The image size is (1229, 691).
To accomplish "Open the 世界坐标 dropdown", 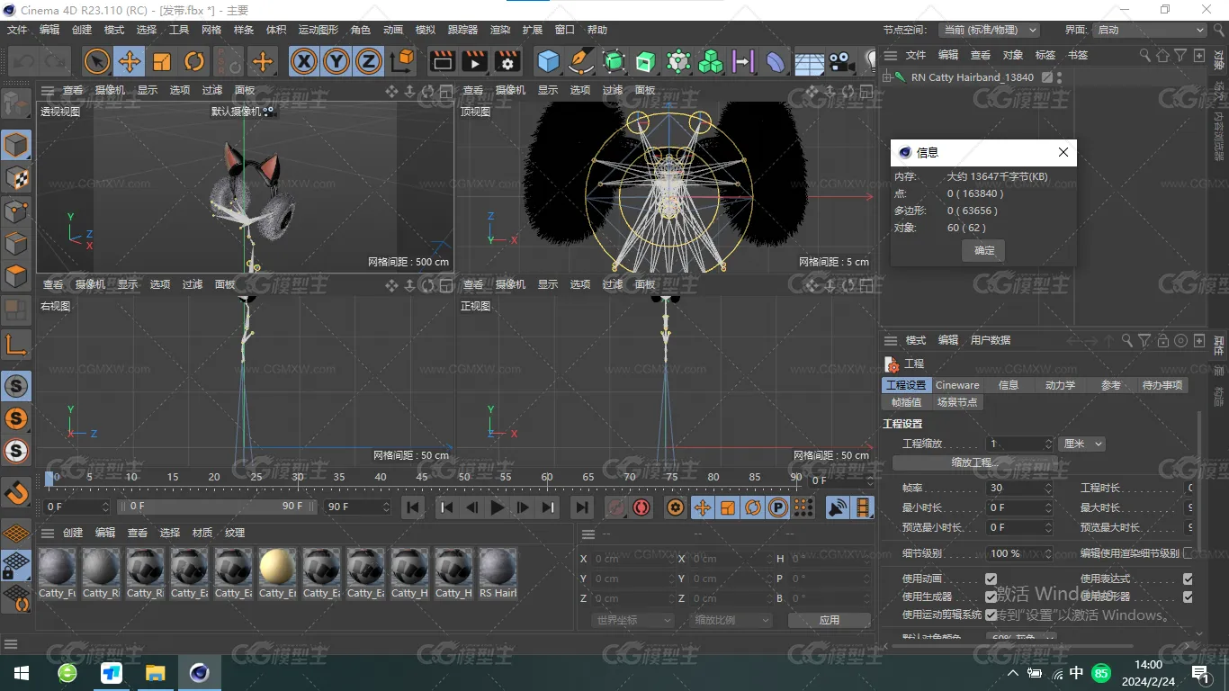I will click(x=632, y=620).
